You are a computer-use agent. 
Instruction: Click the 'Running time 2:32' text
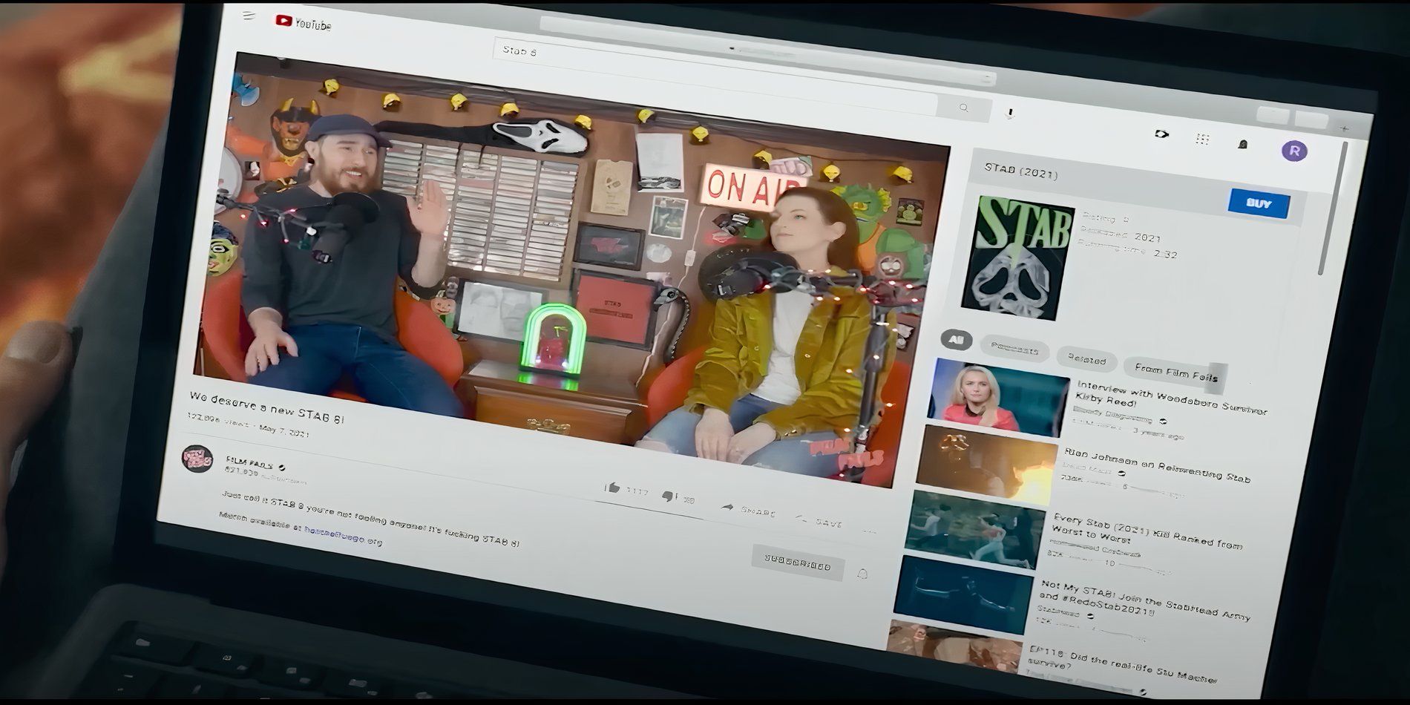[1127, 249]
